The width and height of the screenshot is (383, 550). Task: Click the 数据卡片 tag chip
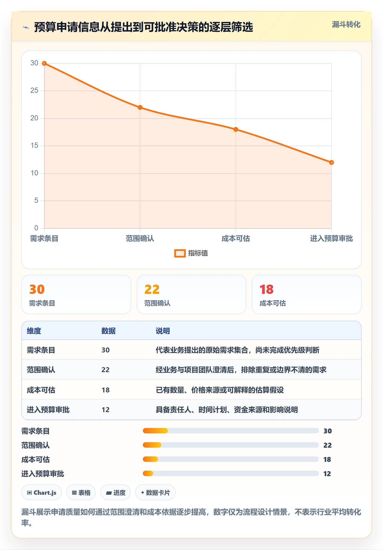click(155, 493)
